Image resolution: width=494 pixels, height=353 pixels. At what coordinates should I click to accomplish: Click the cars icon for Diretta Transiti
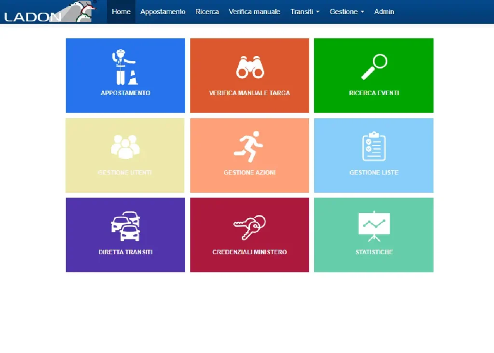click(x=125, y=226)
